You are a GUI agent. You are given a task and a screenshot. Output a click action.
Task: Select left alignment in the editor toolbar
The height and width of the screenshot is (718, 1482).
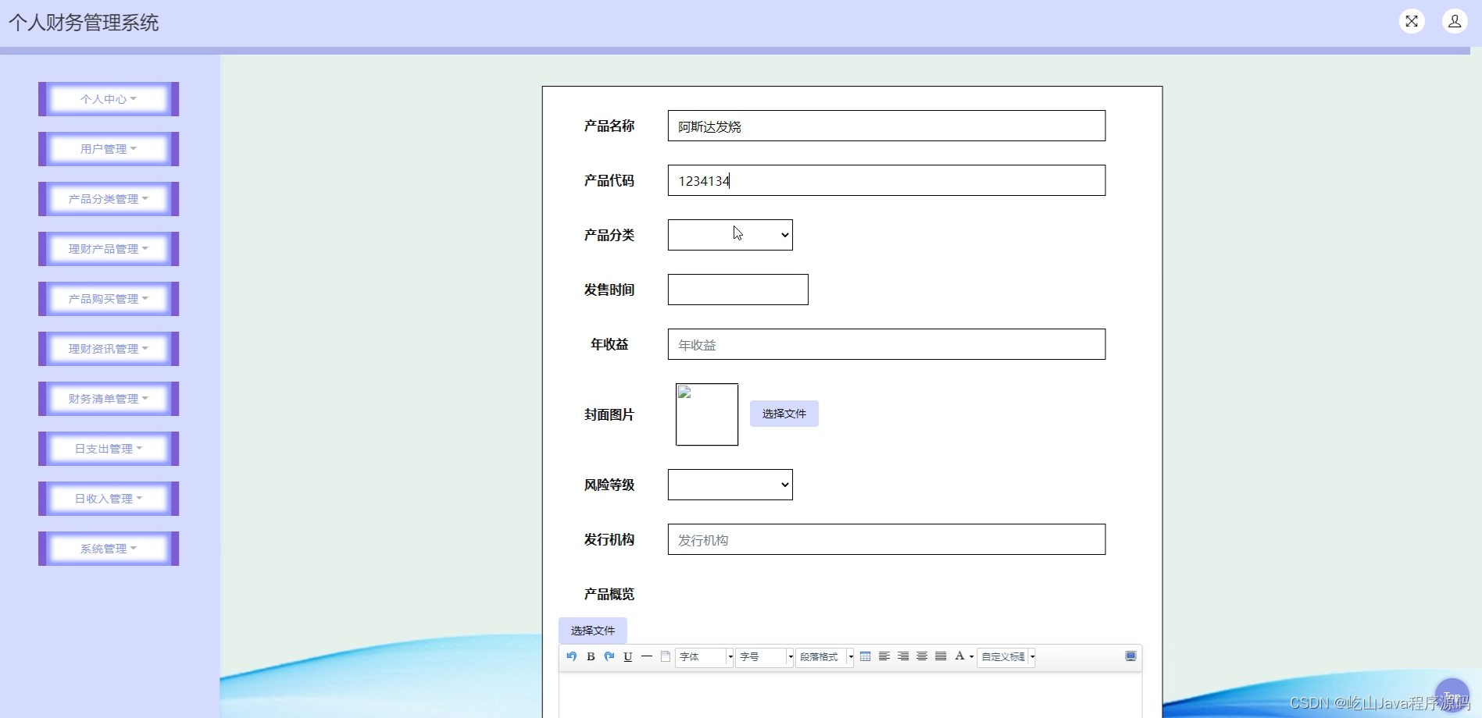tap(884, 656)
